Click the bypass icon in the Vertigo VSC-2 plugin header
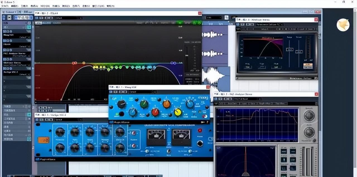The height and width of the screenshot is (177, 357). (37, 119)
